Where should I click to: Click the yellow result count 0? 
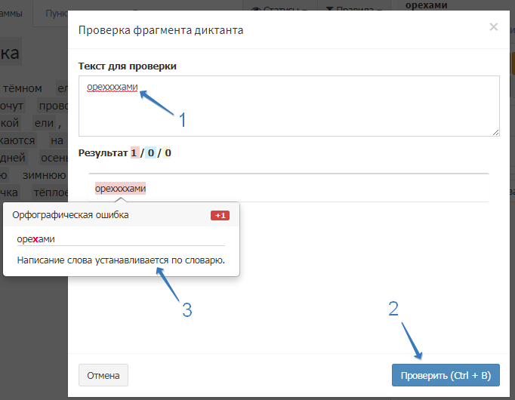(x=168, y=153)
